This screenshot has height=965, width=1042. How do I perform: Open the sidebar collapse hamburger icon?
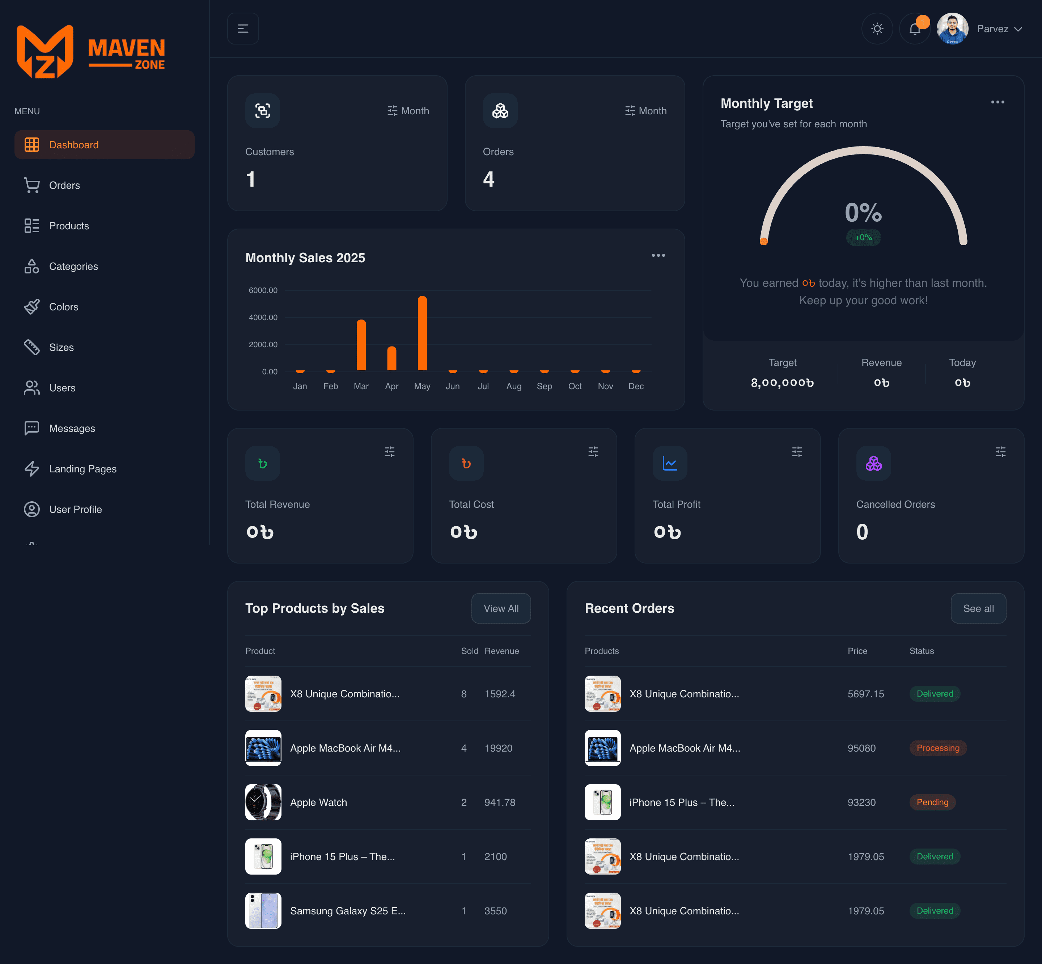[243, 29]
